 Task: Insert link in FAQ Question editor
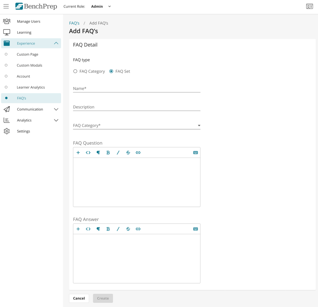coord(138,153)
